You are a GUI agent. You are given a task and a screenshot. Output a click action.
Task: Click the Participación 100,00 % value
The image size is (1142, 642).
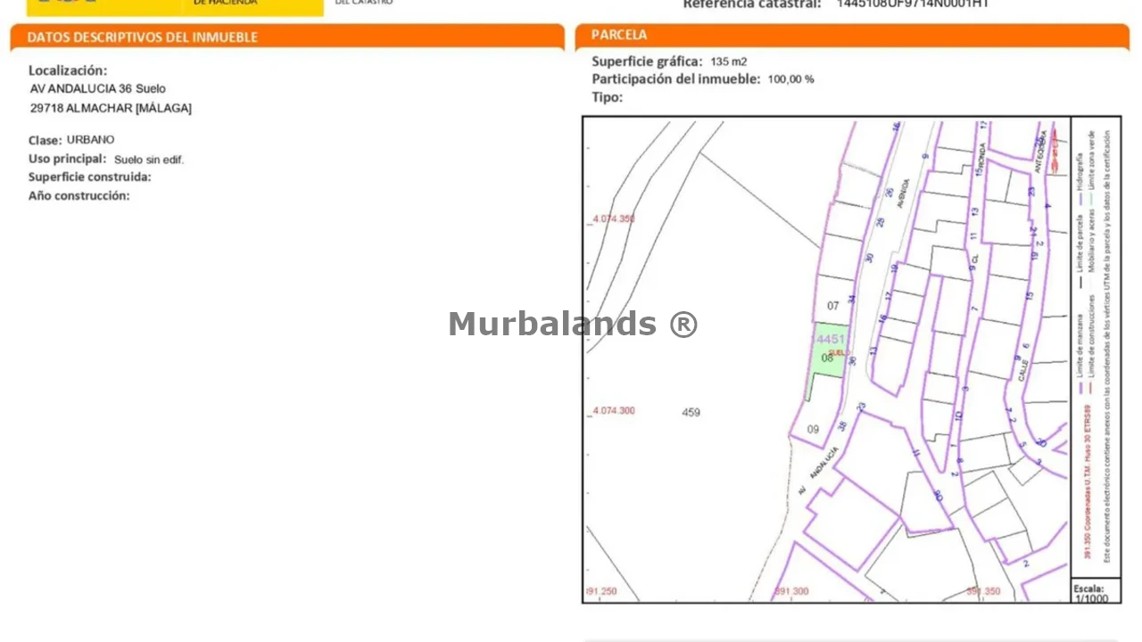point(790,79)
